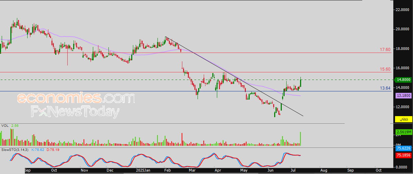Click the green 2.5619M volume tag
The width and height of the screenshot is (413, 174).
[403, 132]
